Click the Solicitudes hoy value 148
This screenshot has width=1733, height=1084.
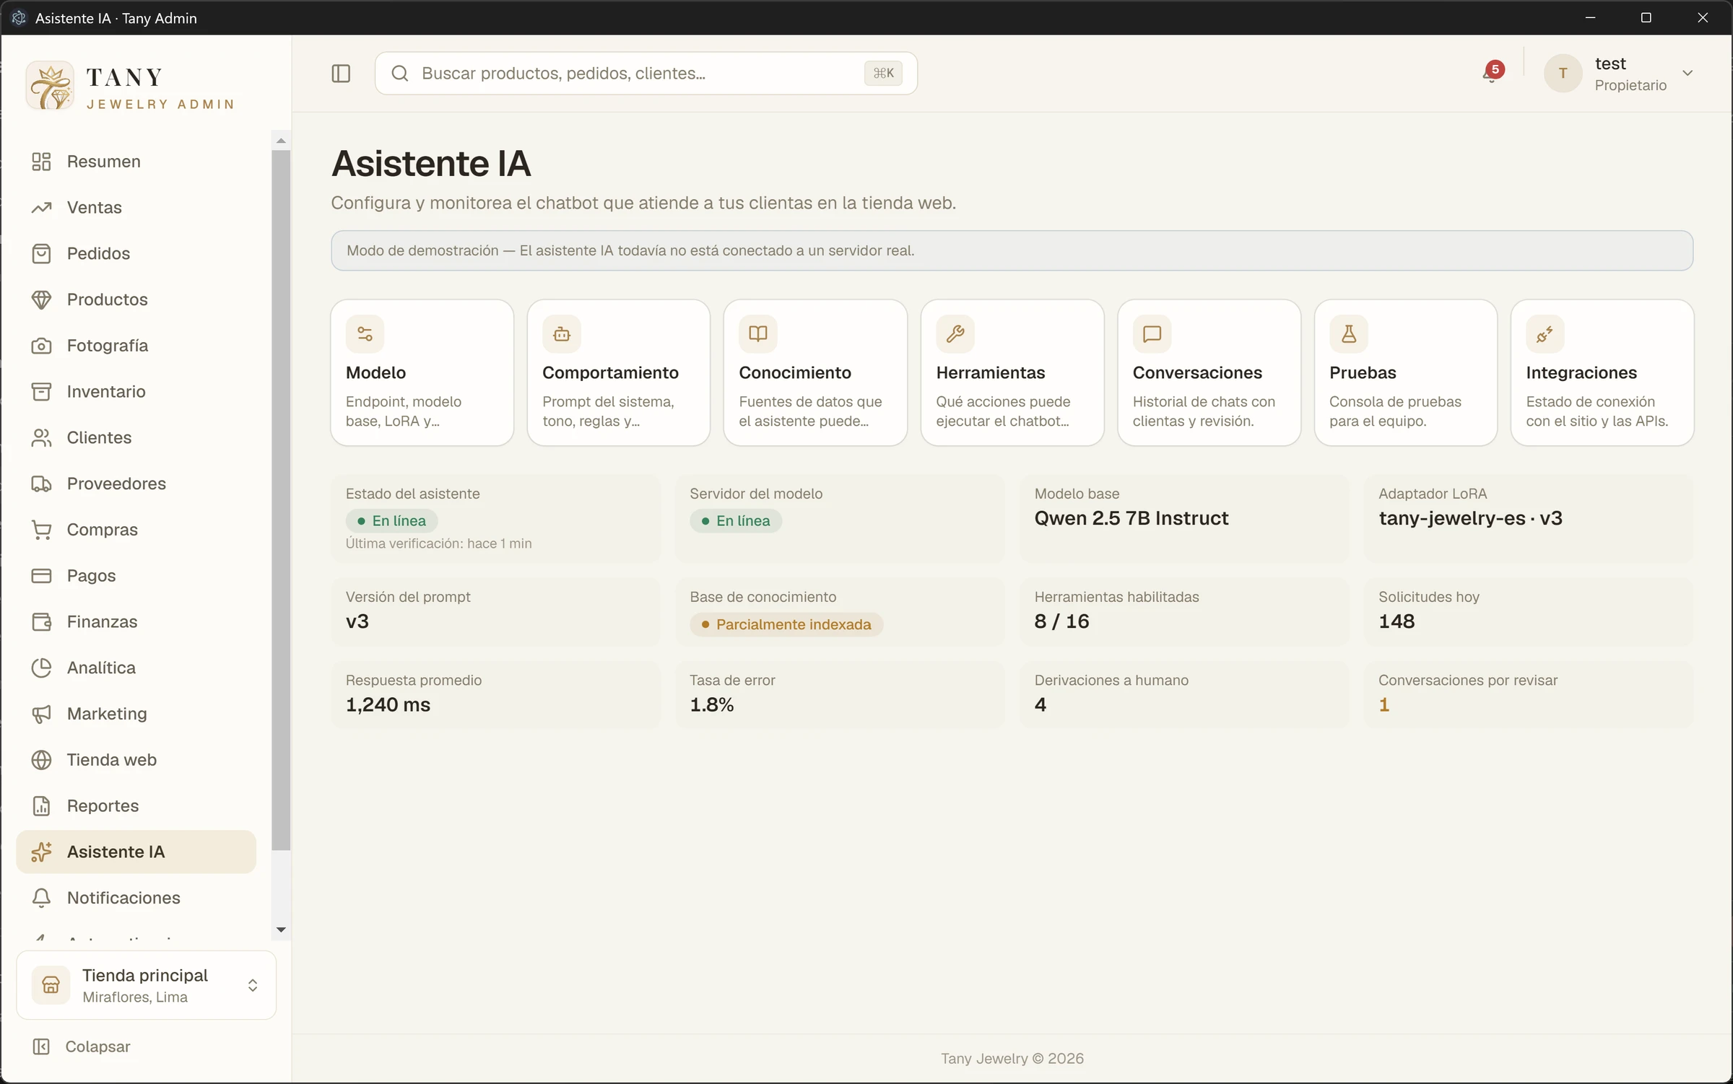point(1396,621)
